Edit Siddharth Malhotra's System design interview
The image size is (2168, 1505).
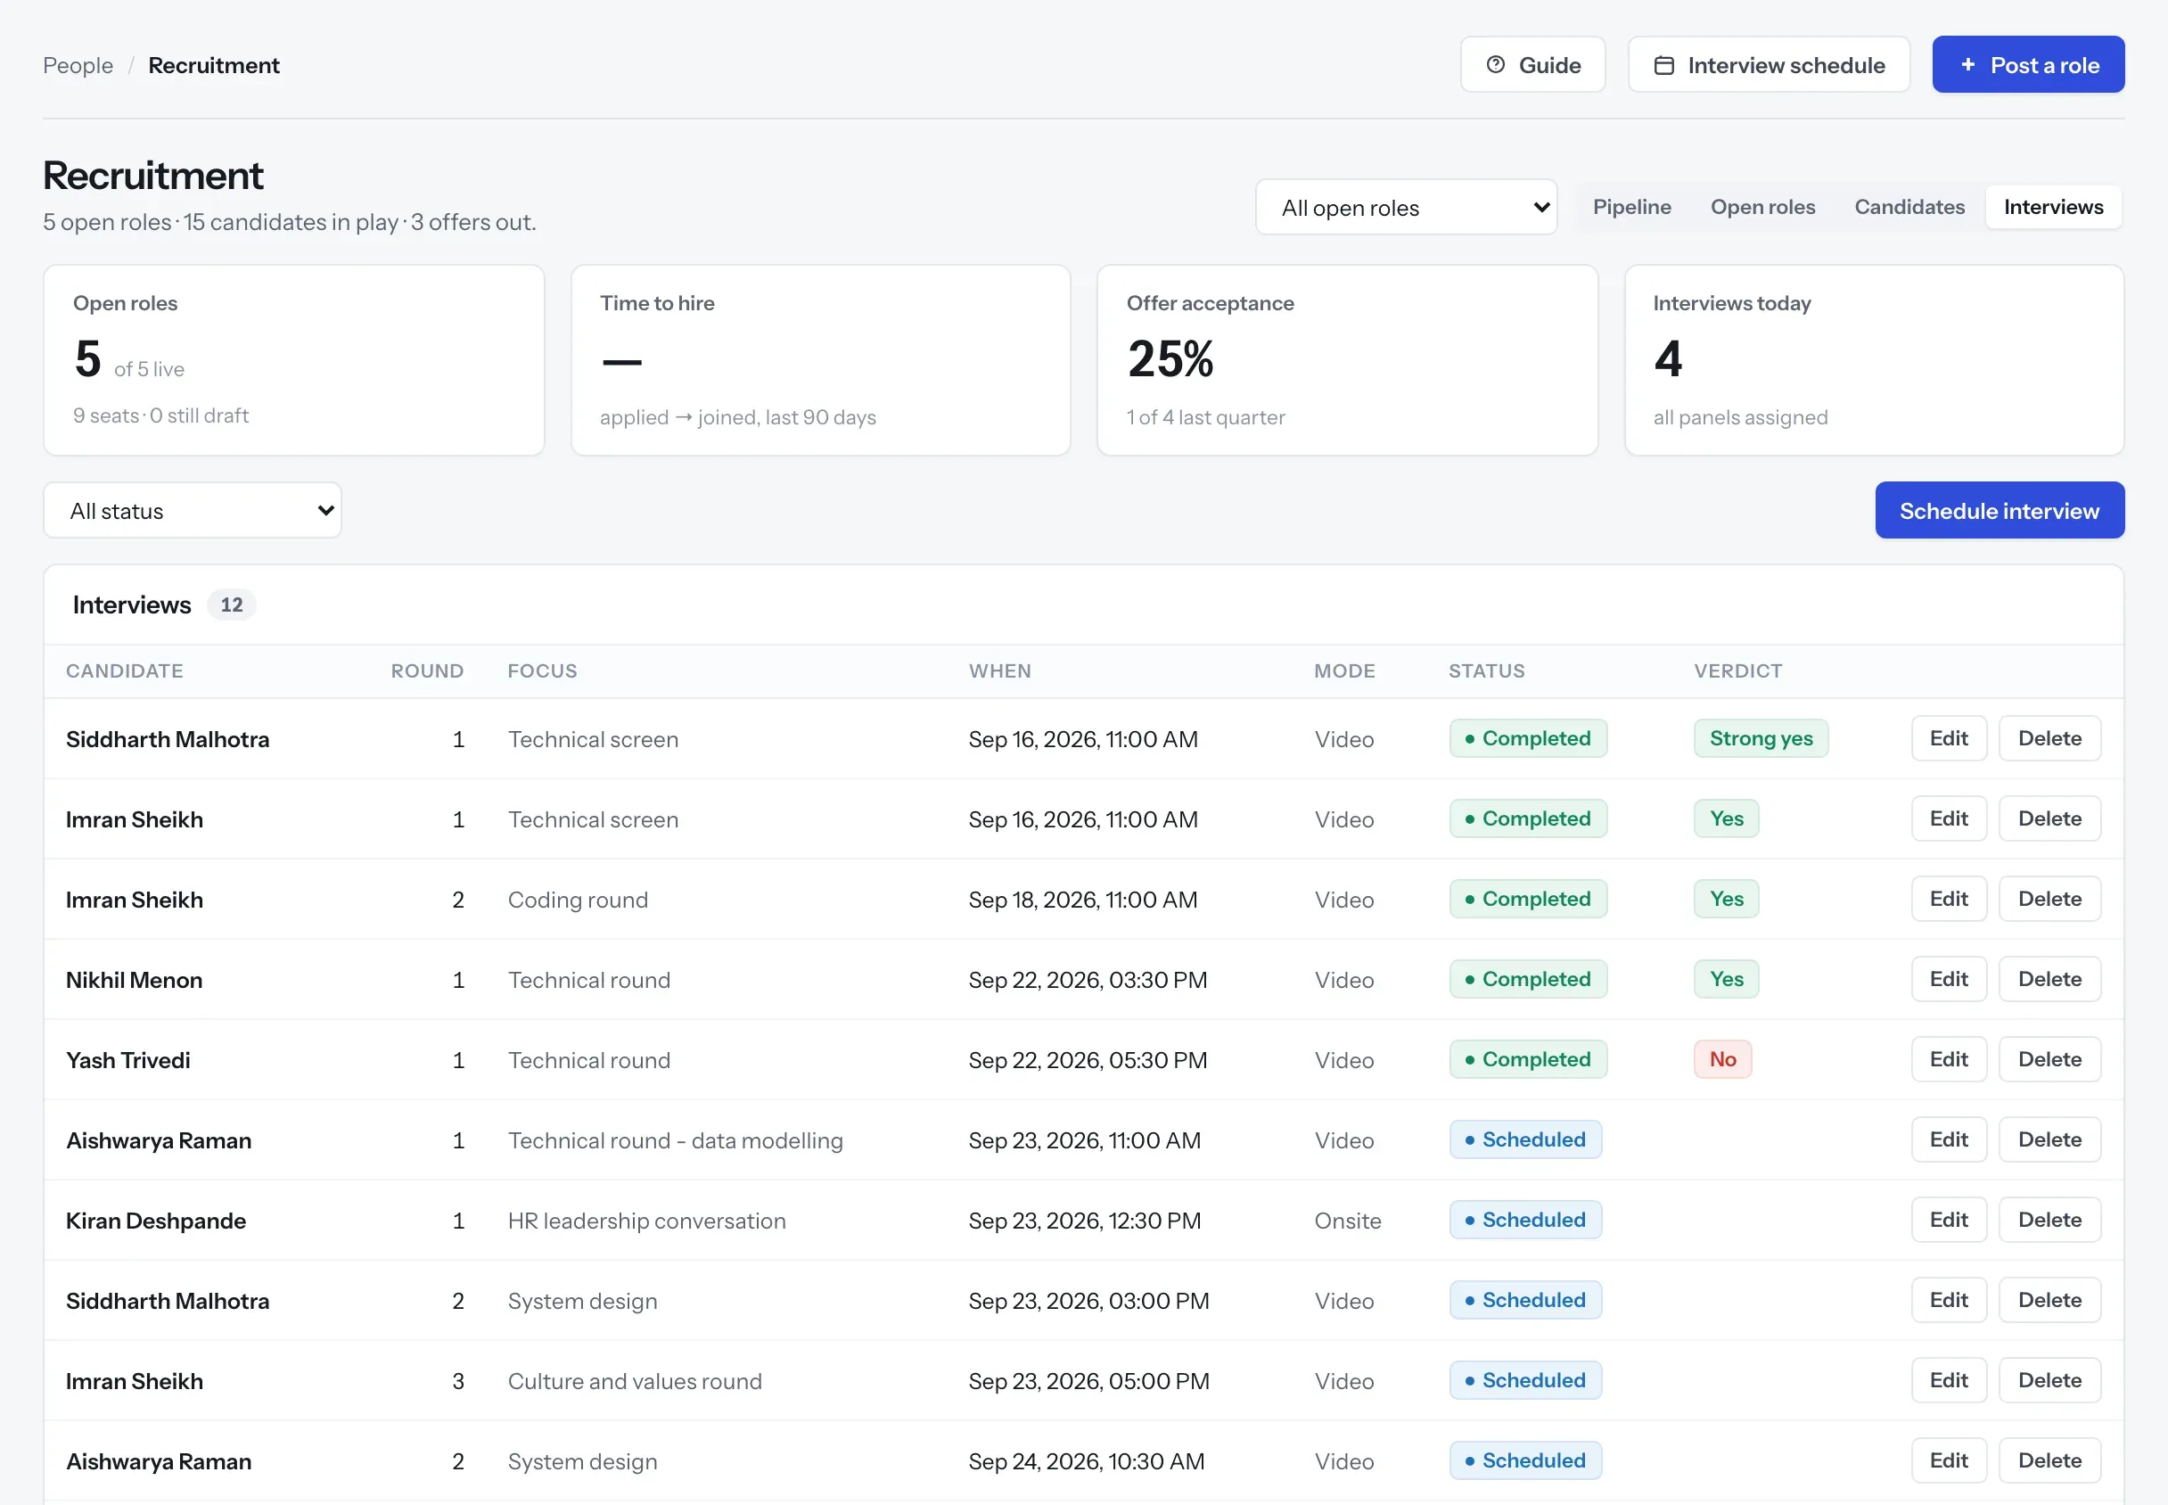[1949, 1299]
